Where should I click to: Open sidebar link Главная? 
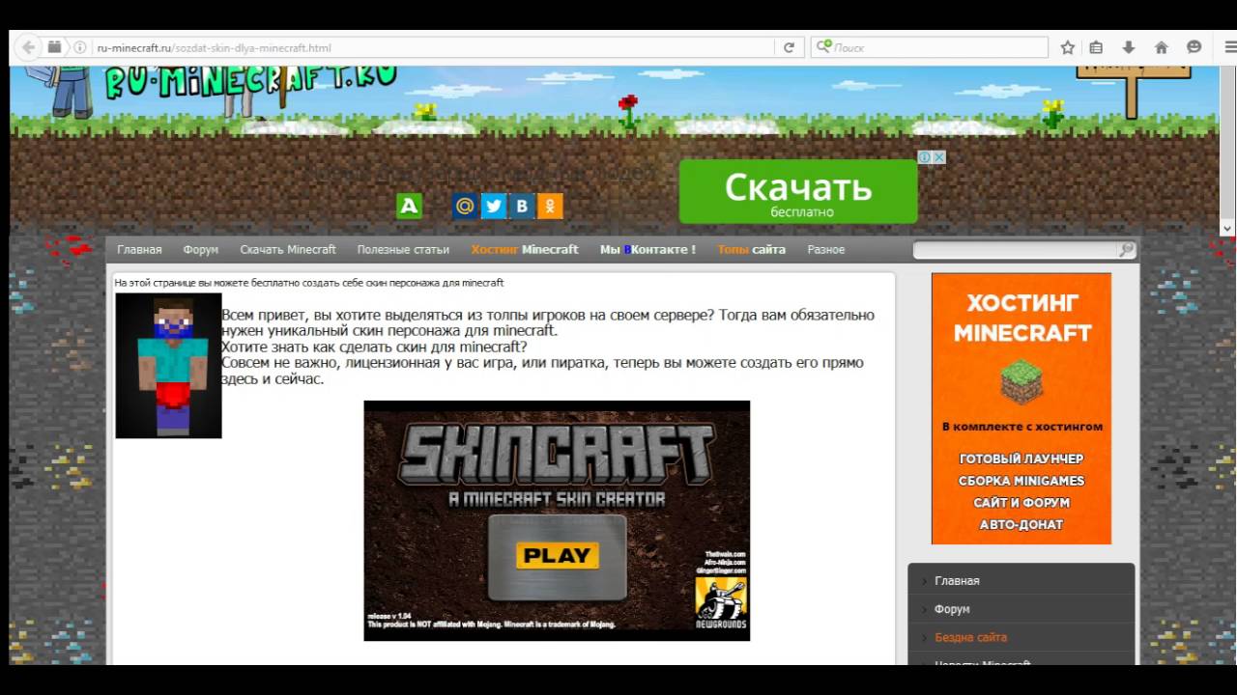957,581
